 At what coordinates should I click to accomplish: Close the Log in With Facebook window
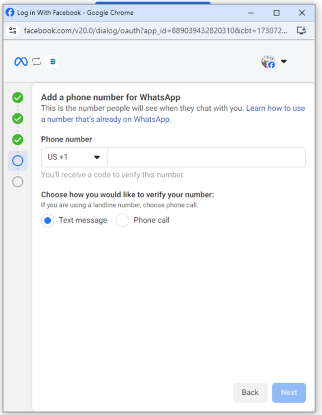pos(302,13)
